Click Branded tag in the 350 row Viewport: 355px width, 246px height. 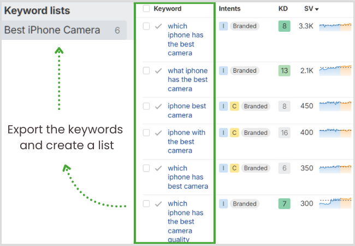(x=256, y=168)
